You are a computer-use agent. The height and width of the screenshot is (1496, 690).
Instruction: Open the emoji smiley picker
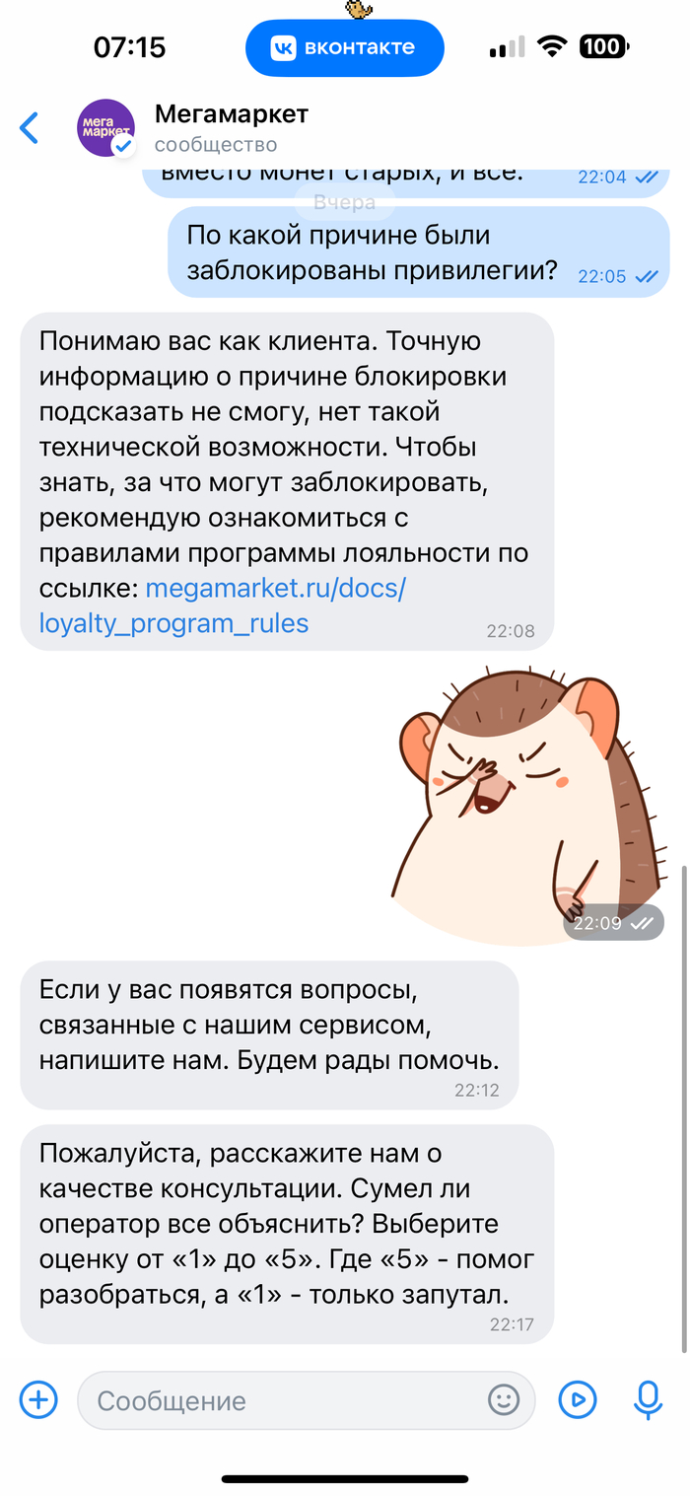click(504, 1399)
